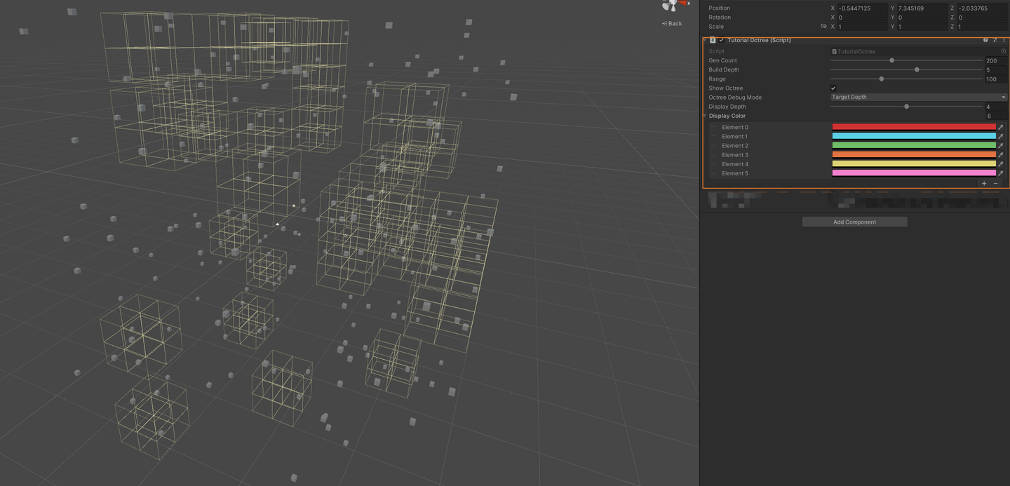Open the Tutorial Octree three-dot options menu
Screen dimensions: 1010x486
pyautogui.click(x=1004, y=40)
